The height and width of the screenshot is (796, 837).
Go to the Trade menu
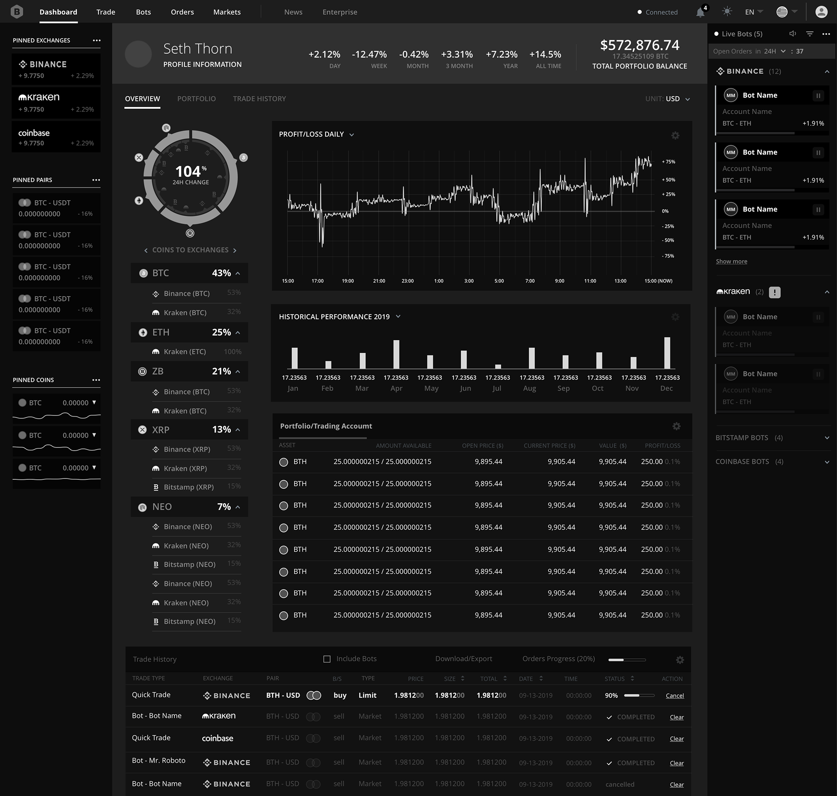[106, 12]
